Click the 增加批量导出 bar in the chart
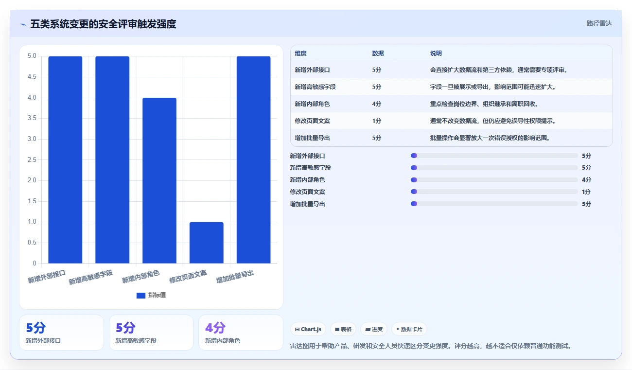The width and height of the screenshot is (632, 370). pyautogui.click(x=253, y=160)
